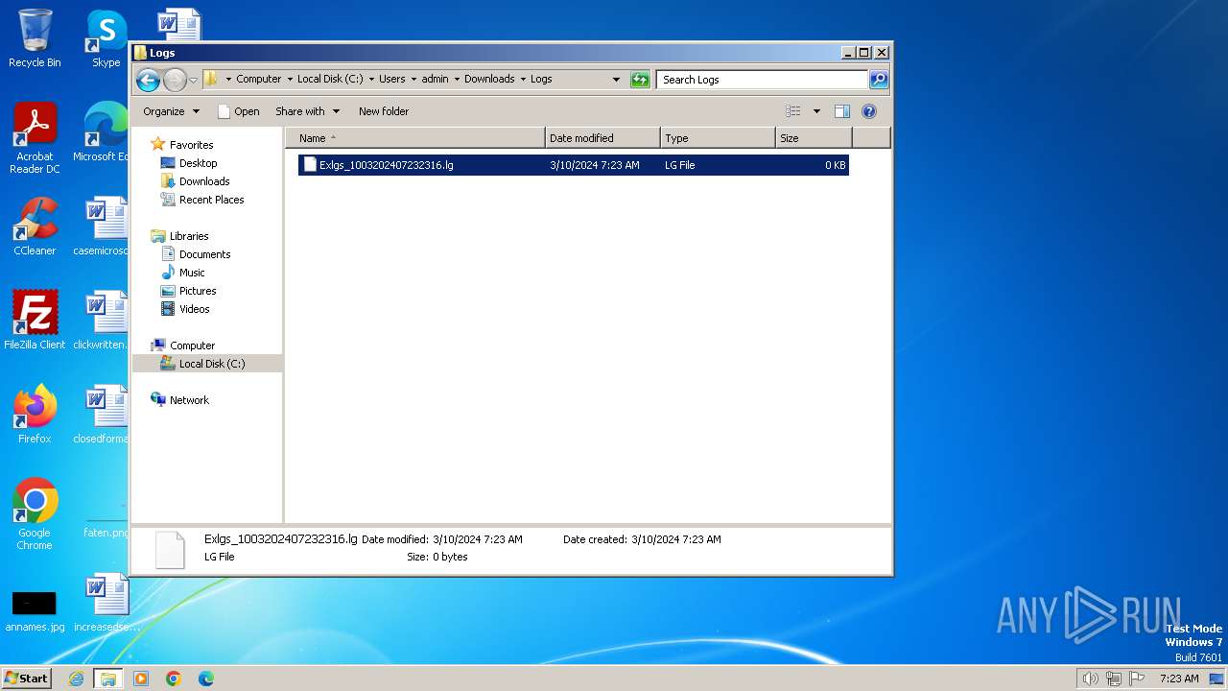Select the closedforma Word document icon
Image resolution: width=1228 pixels, height=691 pixels.
tap(101, 415)
